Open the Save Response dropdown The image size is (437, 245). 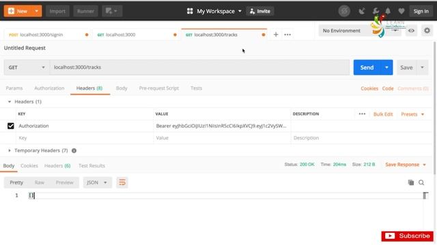point(406,165)
